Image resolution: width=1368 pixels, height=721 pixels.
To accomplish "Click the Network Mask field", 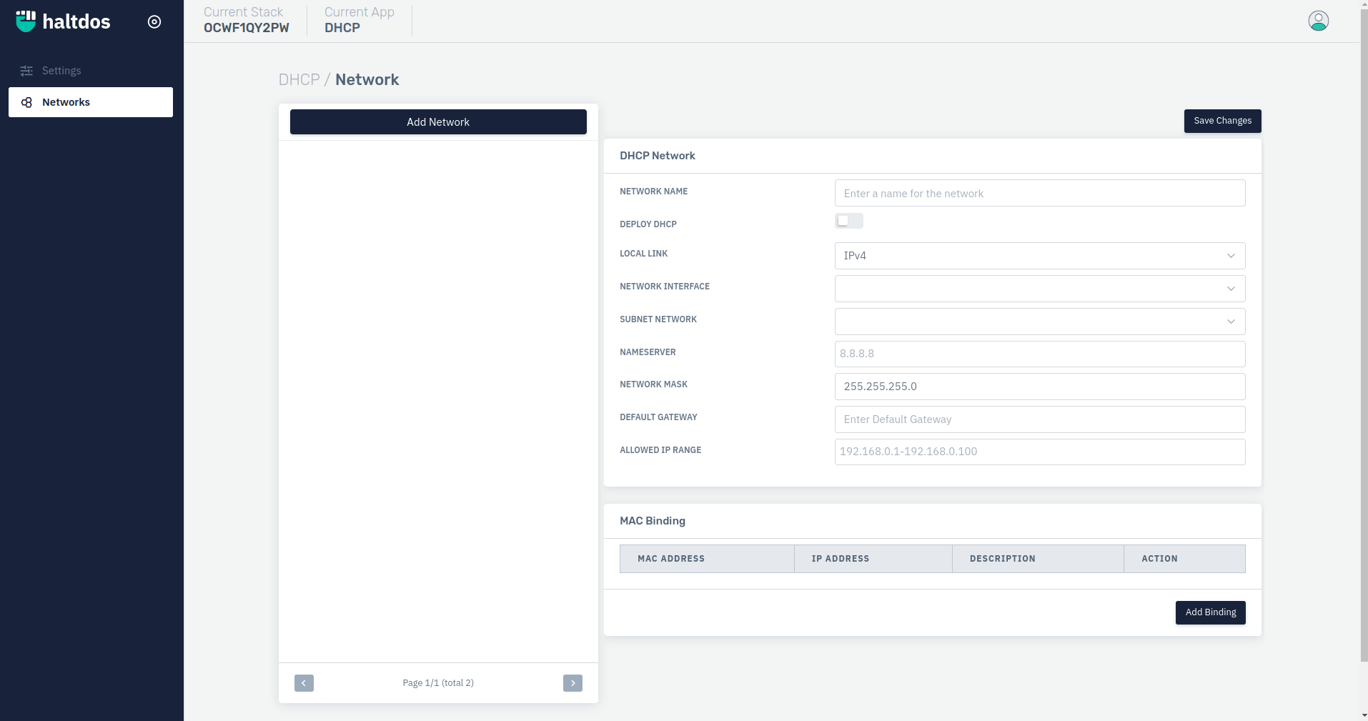I will 1040,387.
